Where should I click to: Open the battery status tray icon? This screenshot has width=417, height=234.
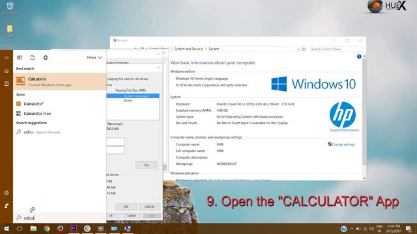358,229
